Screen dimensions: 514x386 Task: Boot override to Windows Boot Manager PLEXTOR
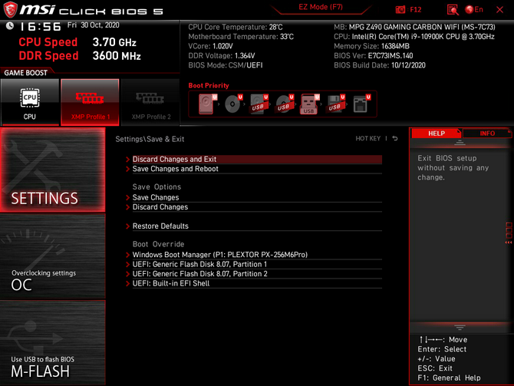coord(257,255)
